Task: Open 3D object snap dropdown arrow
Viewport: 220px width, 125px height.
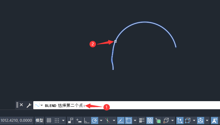Action: pos(173,120)
